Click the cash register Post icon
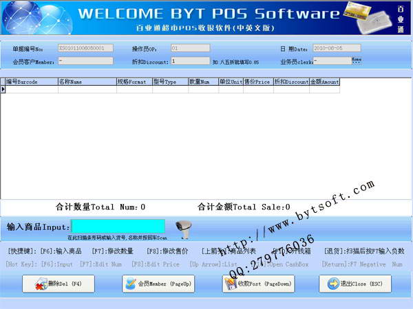The image size is (413, 309). click(x=230, y=284)
